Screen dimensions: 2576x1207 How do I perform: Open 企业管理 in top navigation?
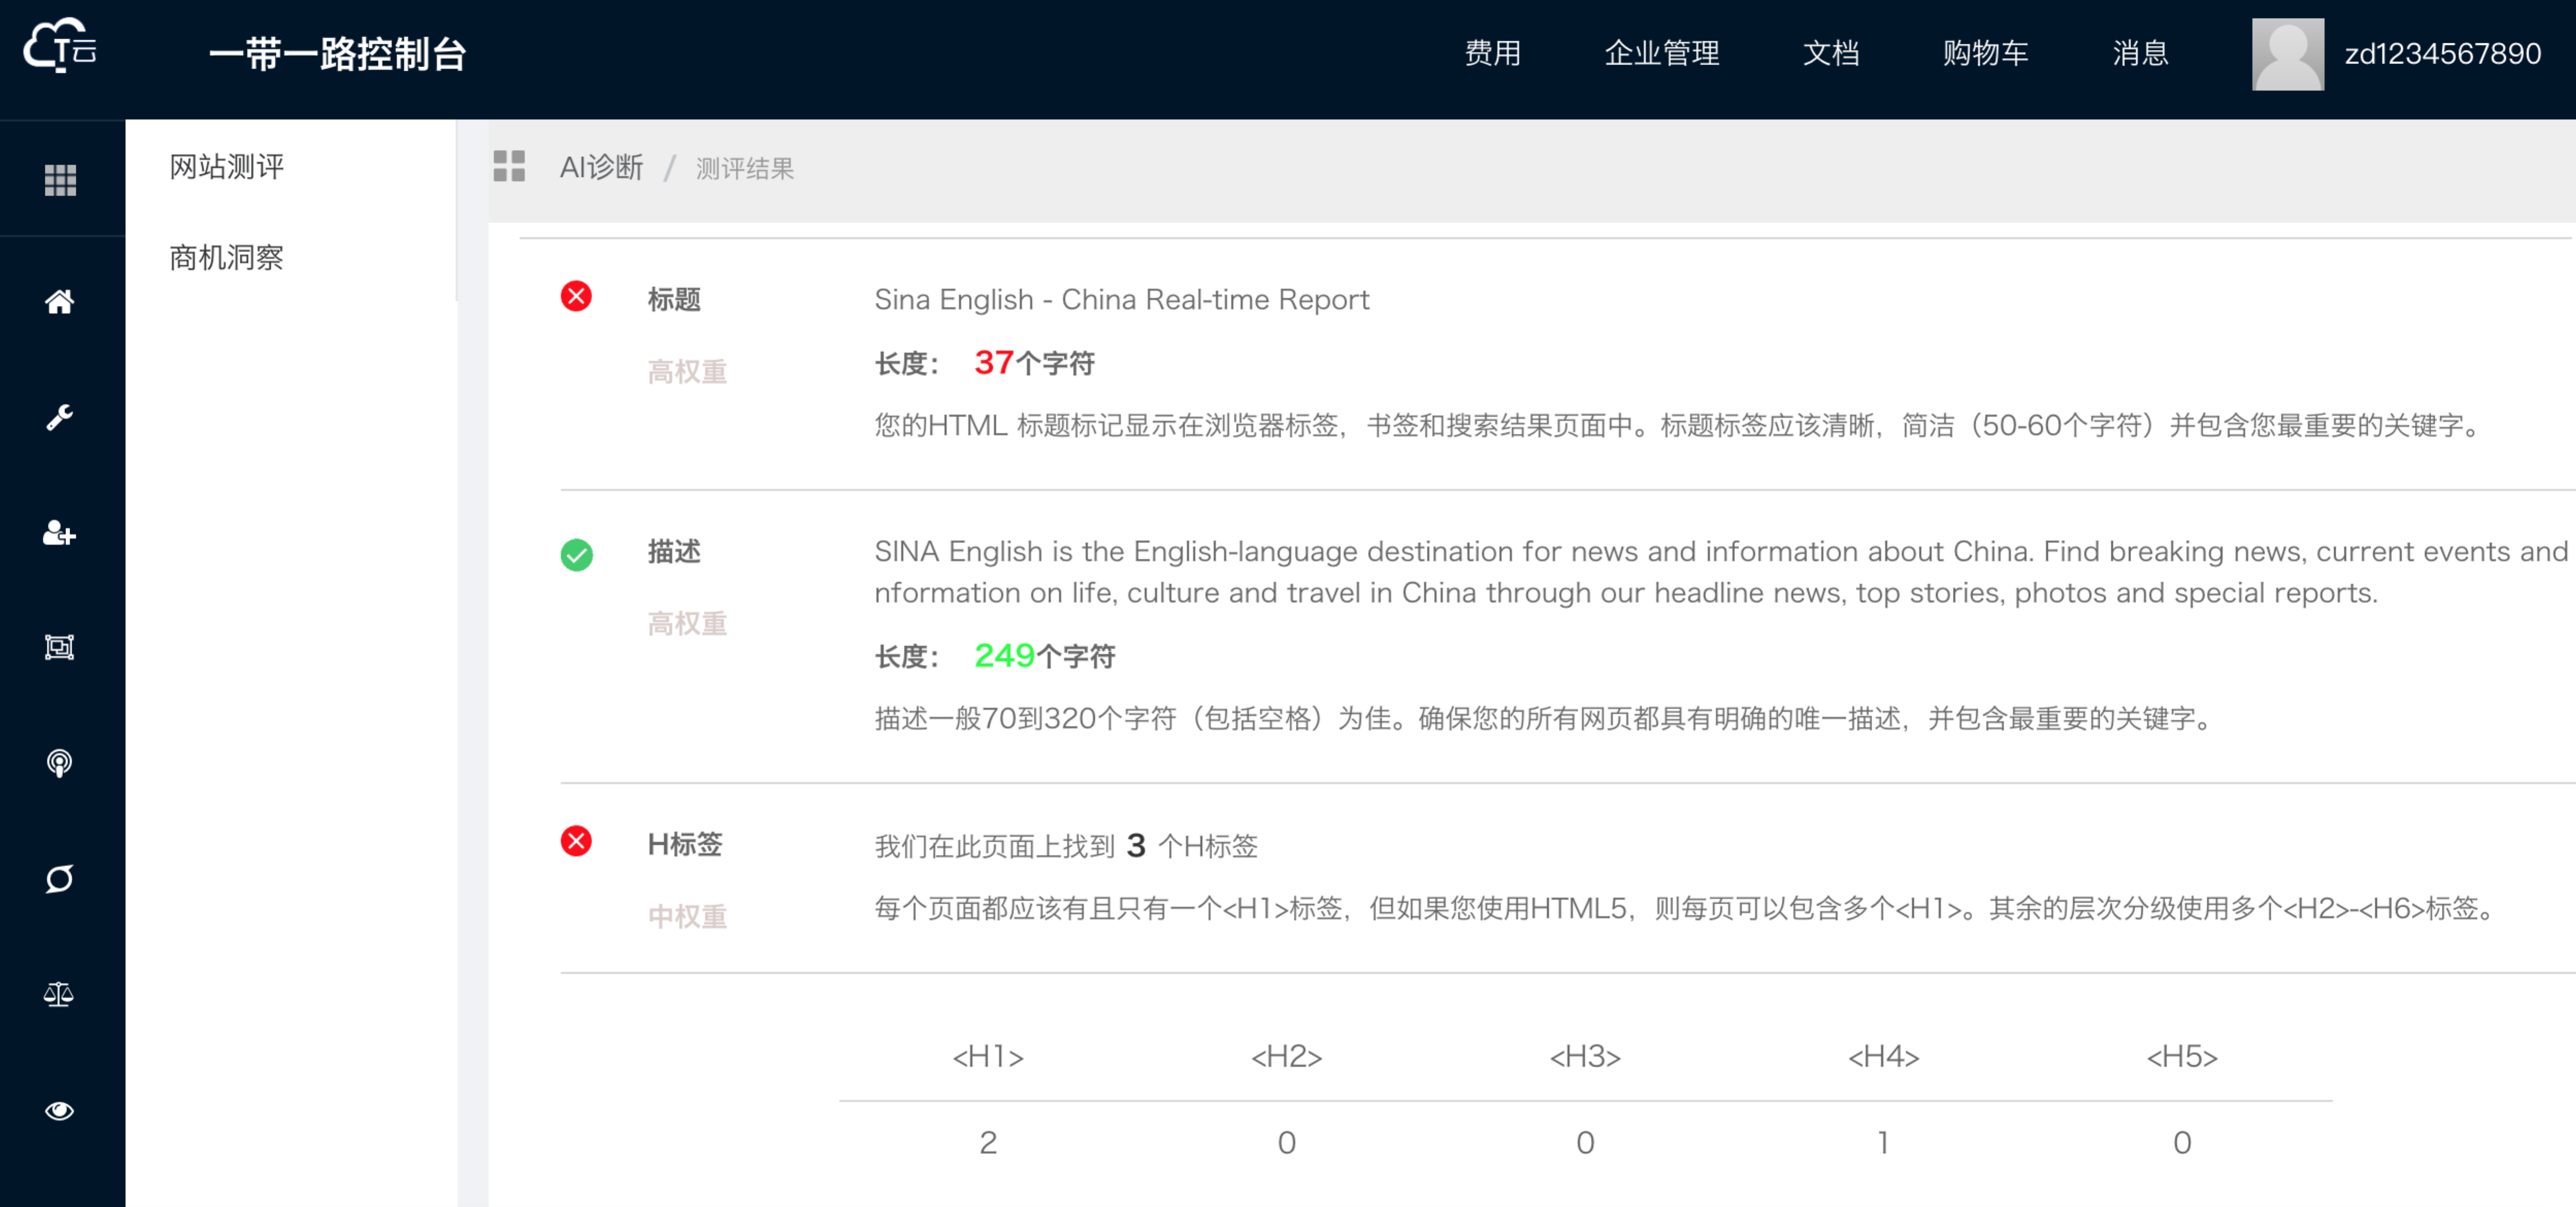[1662, 54]
